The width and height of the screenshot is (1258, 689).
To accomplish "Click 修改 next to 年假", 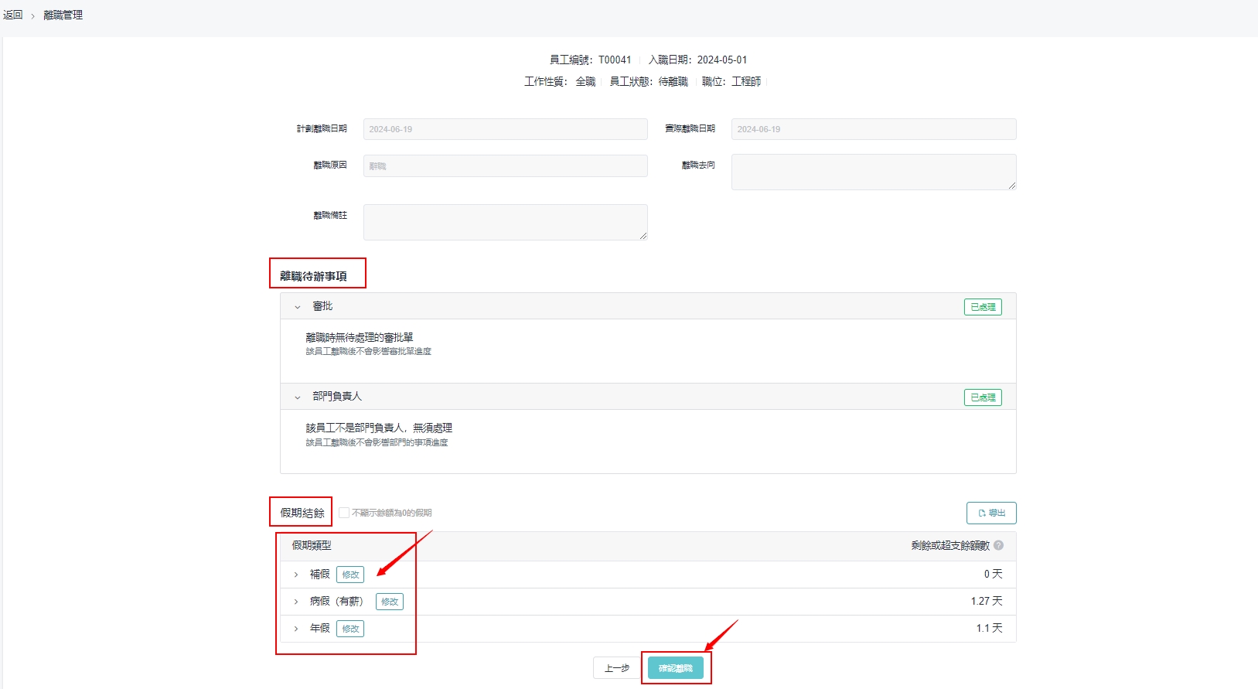I will click(x=350, y=629).
